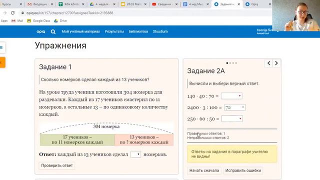Click Вычисли и выбери верный ответ instruction

(224, 83)
